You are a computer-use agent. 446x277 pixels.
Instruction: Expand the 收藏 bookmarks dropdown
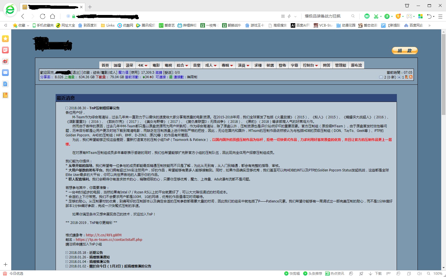[x=28, y=25]
